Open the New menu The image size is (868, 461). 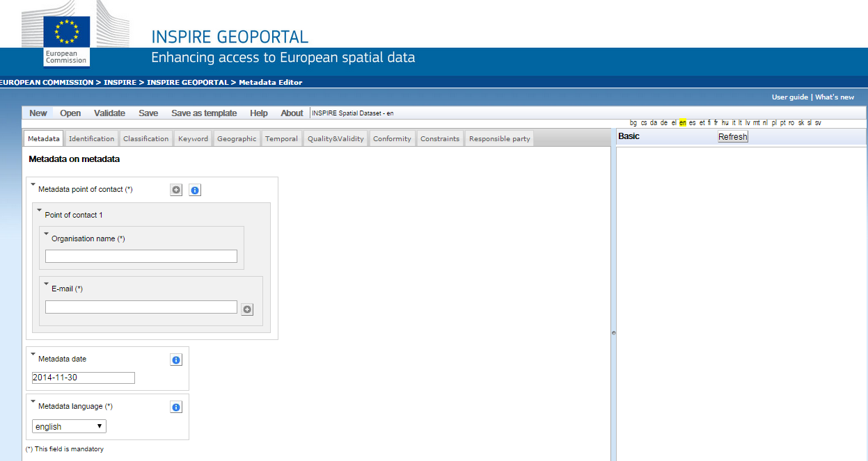click(x=38, y=113)
